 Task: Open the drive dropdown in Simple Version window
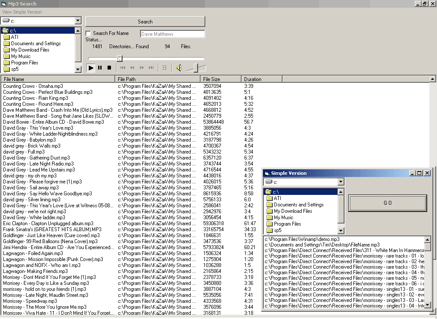point(341,182)
